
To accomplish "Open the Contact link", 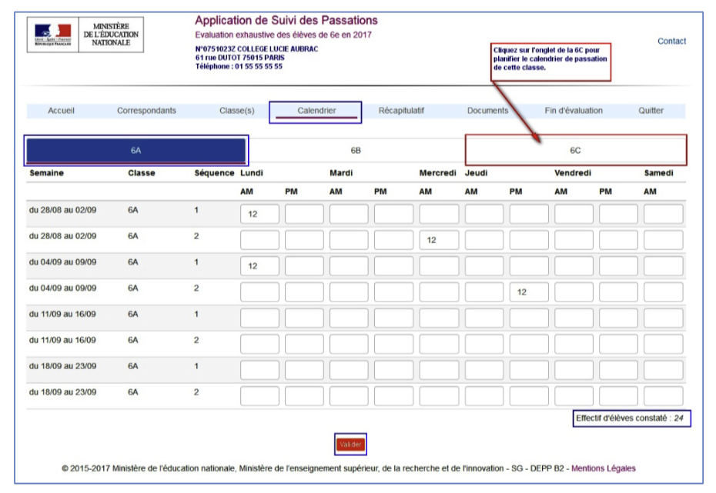I will 671,41.
